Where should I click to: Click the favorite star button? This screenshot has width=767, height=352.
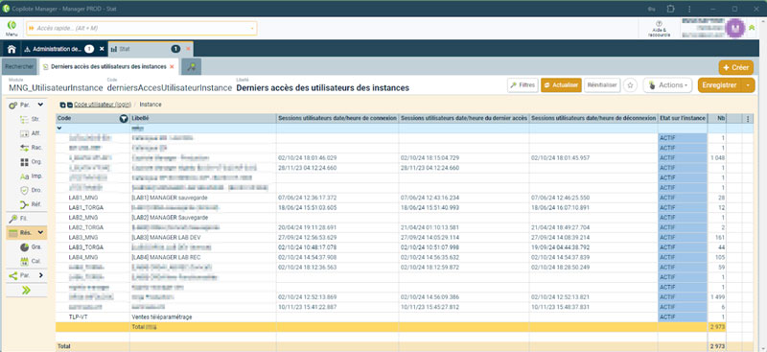(631, 85)
